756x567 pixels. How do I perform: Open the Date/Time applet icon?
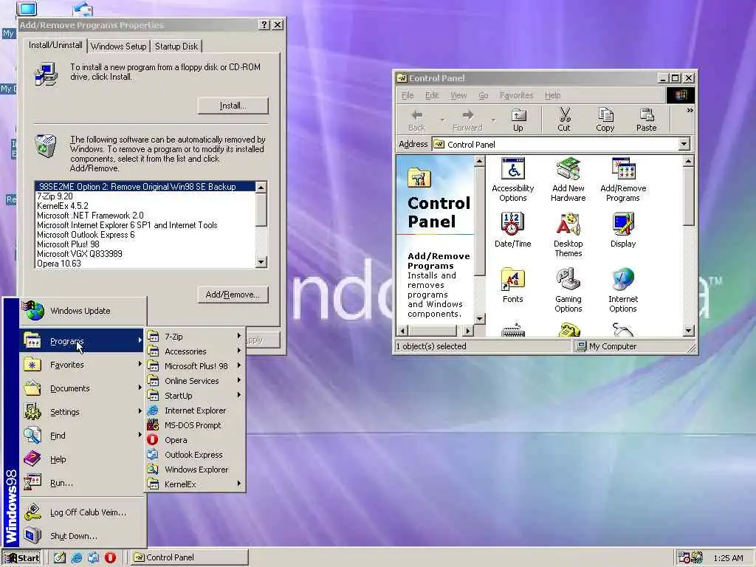(512, 230)
